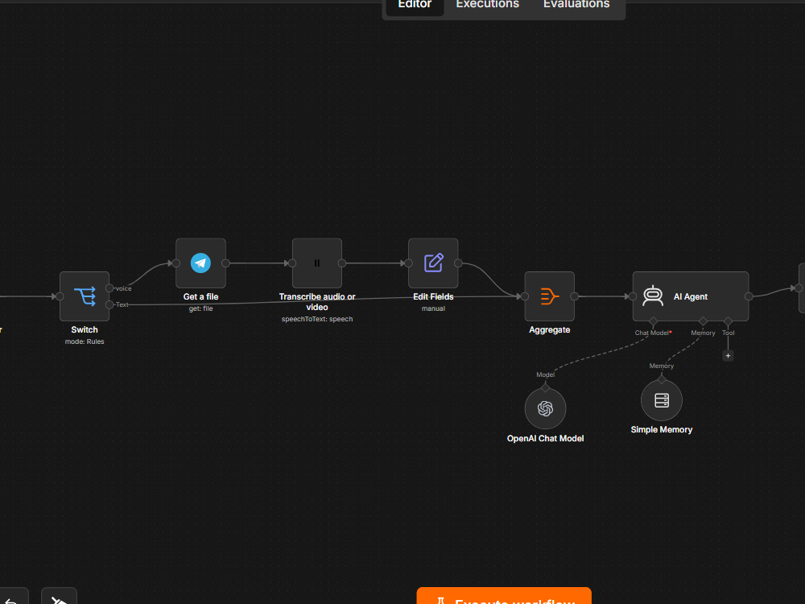The image size is (805, 604).
Task: Click the 'get: file' subtitle text
Action: pos(200,308)
